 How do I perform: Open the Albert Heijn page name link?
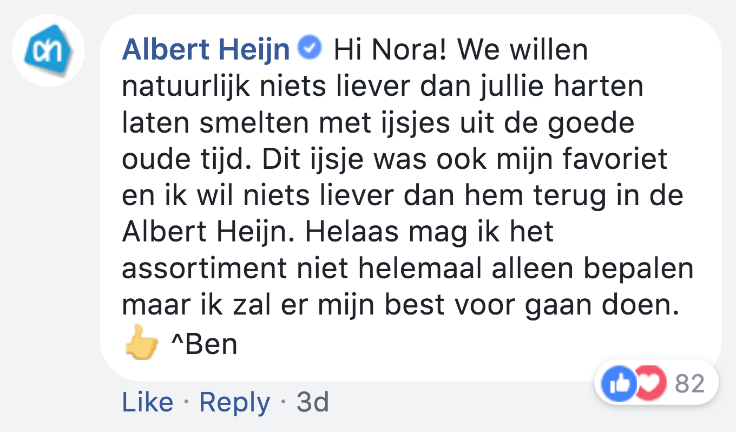[x=206, y=50]
